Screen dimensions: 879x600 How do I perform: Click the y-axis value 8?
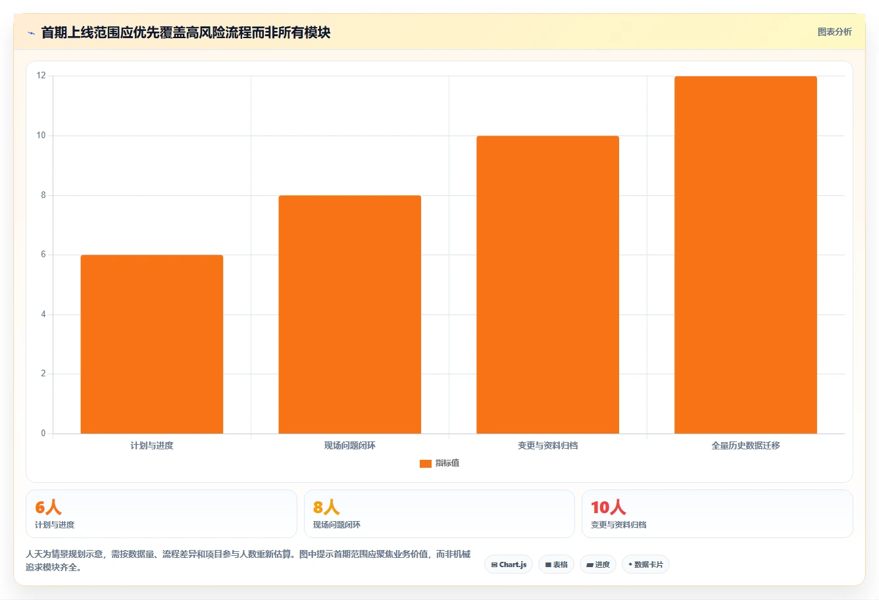click(x=43, y=195)
